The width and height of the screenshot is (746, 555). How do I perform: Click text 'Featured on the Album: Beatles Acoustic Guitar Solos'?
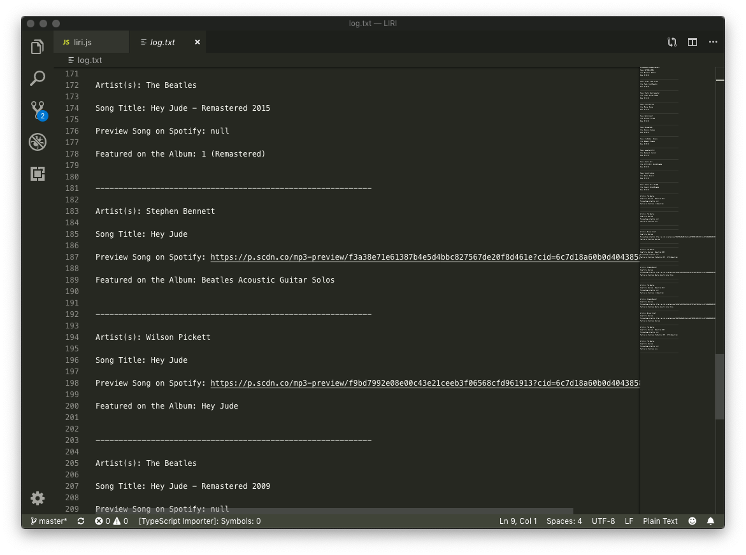point(215,280)
